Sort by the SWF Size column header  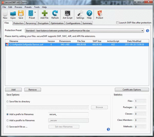pos(97,41)
